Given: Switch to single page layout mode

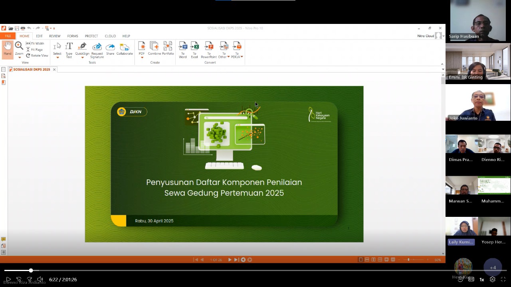Looking at the screenshot, I should click(361, 259).
